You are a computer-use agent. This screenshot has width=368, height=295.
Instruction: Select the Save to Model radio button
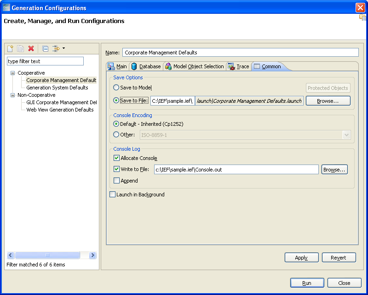click(x=116, y=88)
